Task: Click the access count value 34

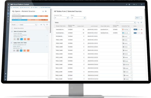Action: pyautogui.click(x=83, y=33)
